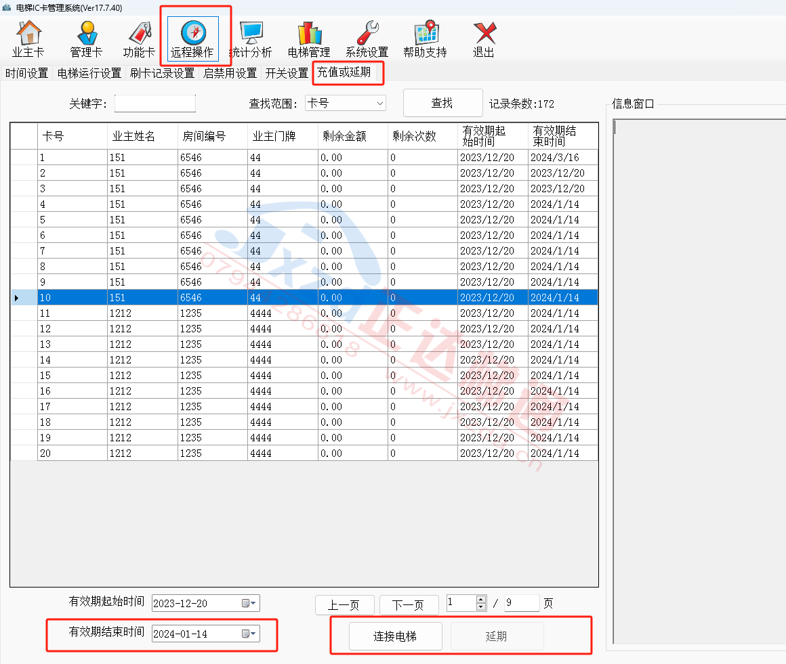786x664 pixels.
Task: Expand the 查找范围 卡号 dropdown
Action: [x=379, y=104]
